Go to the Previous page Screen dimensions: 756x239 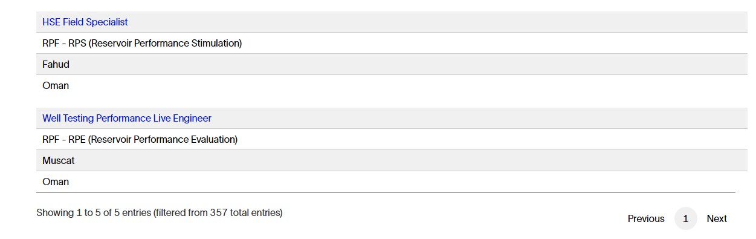(646, 218)
